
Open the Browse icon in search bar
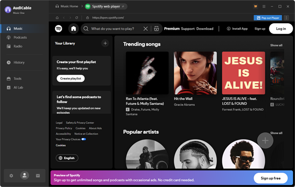pyautogui.click(x=156, y=29)
